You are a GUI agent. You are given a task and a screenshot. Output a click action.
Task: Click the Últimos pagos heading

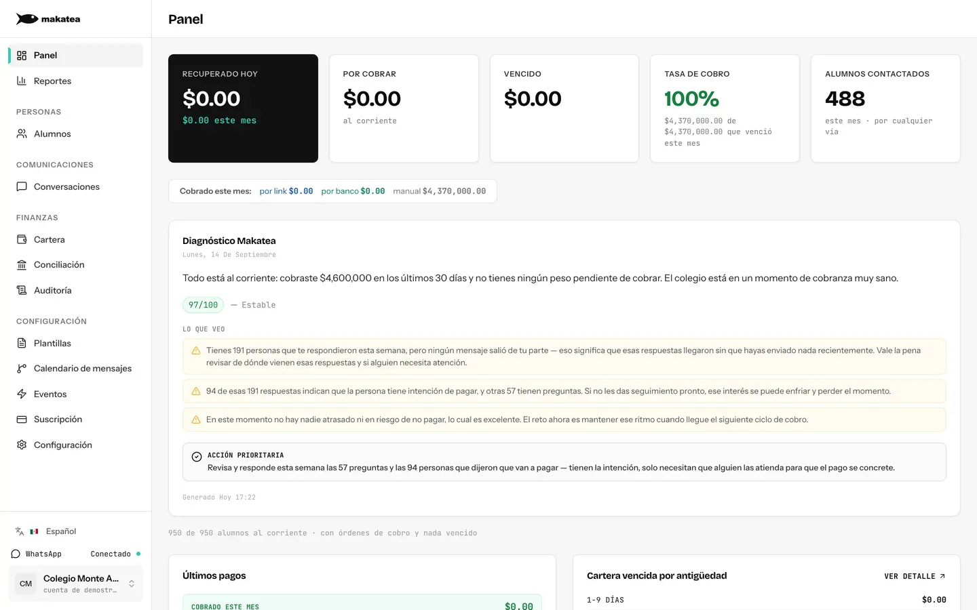pos(214,575)
